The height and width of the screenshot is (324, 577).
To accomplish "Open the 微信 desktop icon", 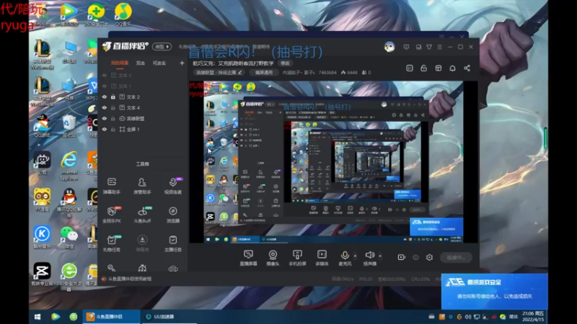I will point(69,238).
